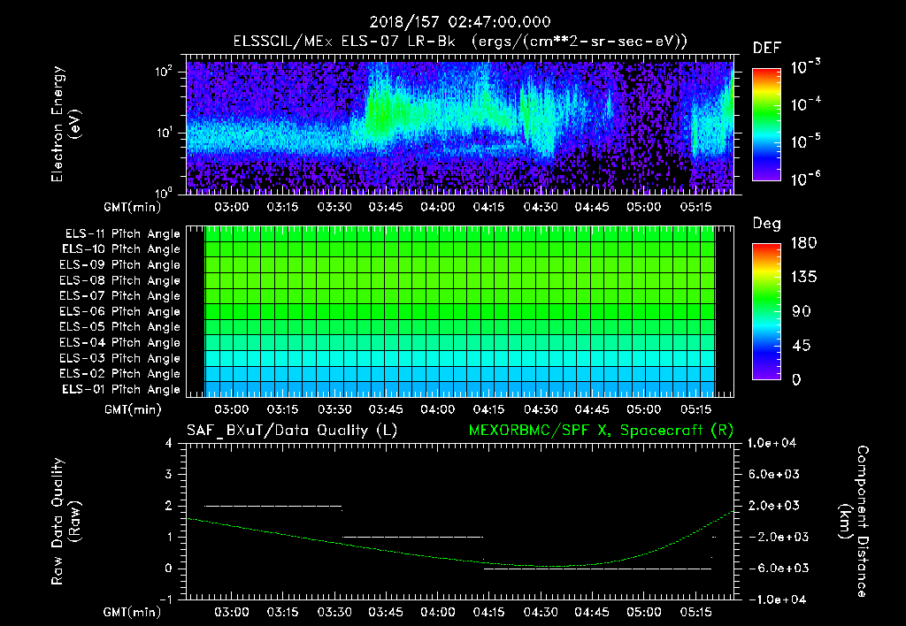
Task: Click 04:30 time label under electron spectrogram
Action: click(541, 207)
